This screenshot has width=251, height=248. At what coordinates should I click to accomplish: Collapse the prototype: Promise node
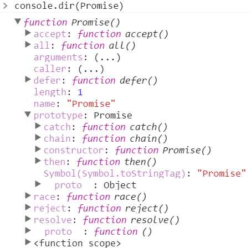(x=28, y=115)
